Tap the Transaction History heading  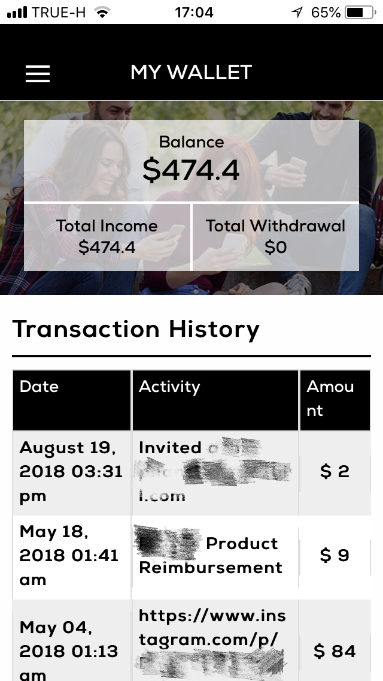point(136,329)
